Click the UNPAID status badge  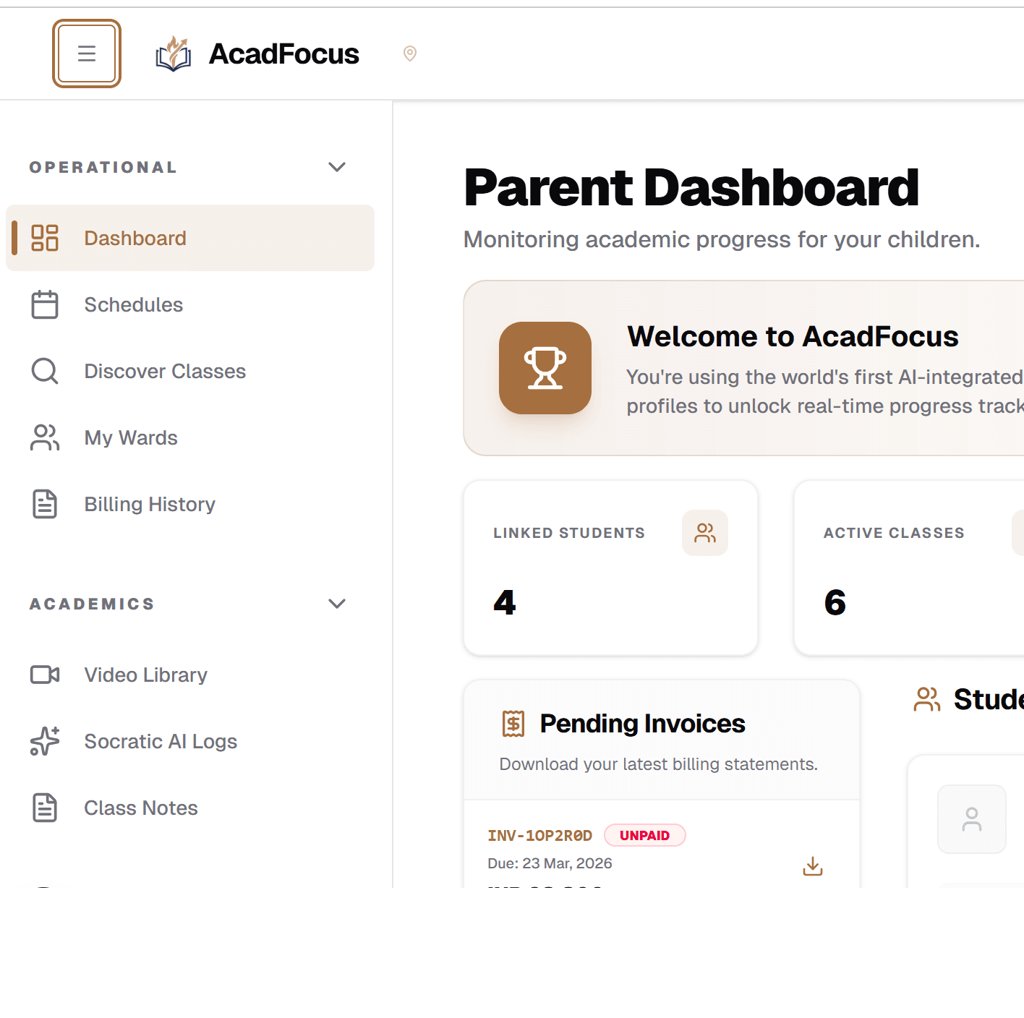(644, 835)
